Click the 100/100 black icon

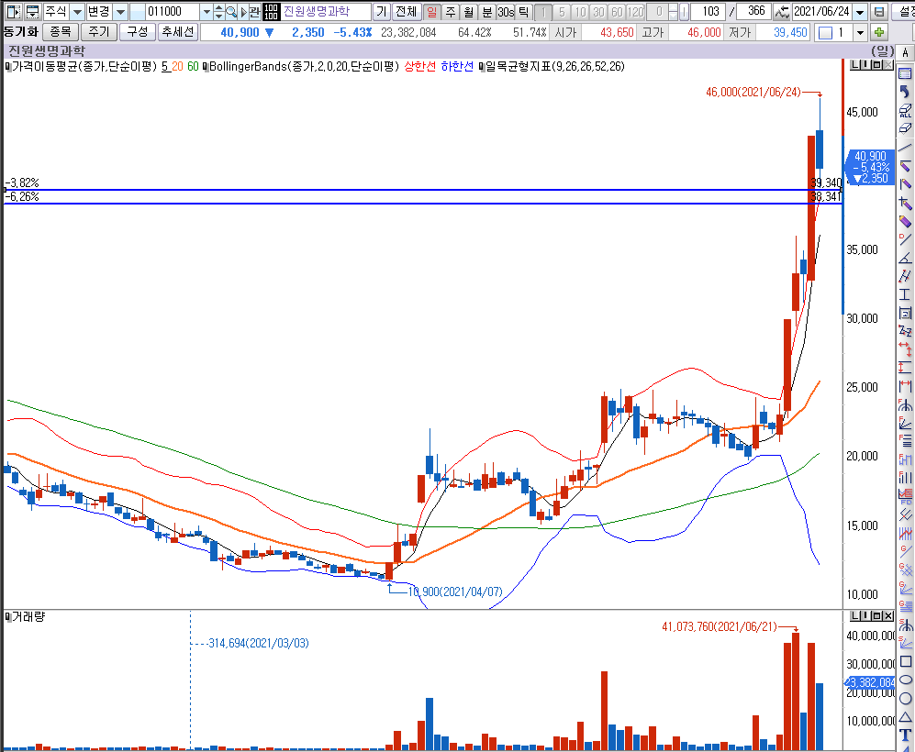272,12
